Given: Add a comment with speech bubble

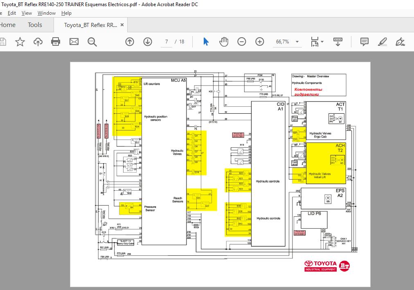Looking at the screenshot, I should [x=364, y=42].
